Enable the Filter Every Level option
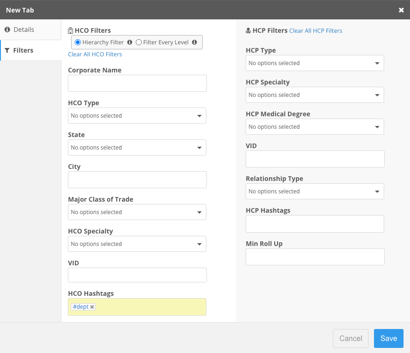Viewport: 410px width, 353px height. click(139, 42)
